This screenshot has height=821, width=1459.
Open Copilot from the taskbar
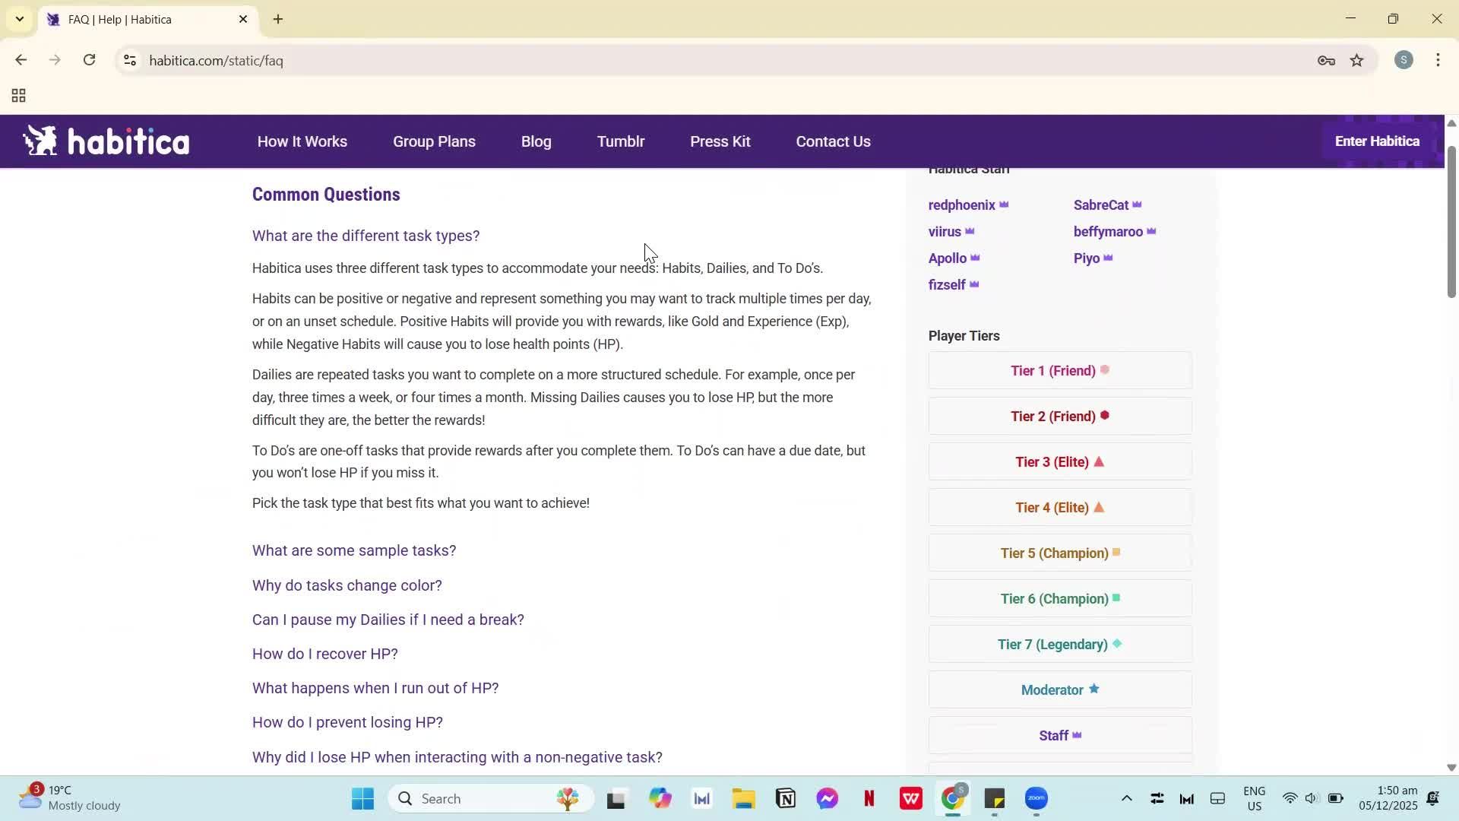660,798
